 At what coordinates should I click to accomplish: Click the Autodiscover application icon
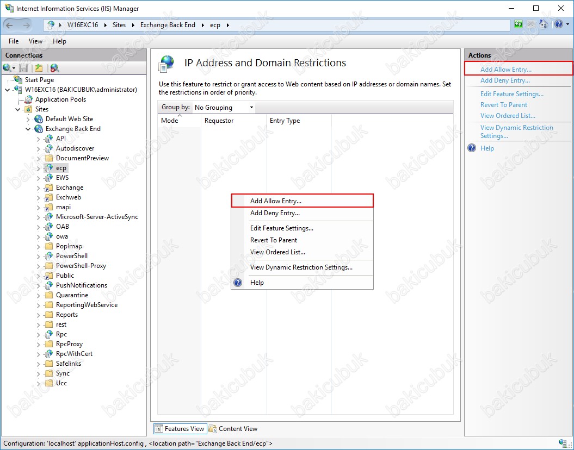tap(48, 148)
